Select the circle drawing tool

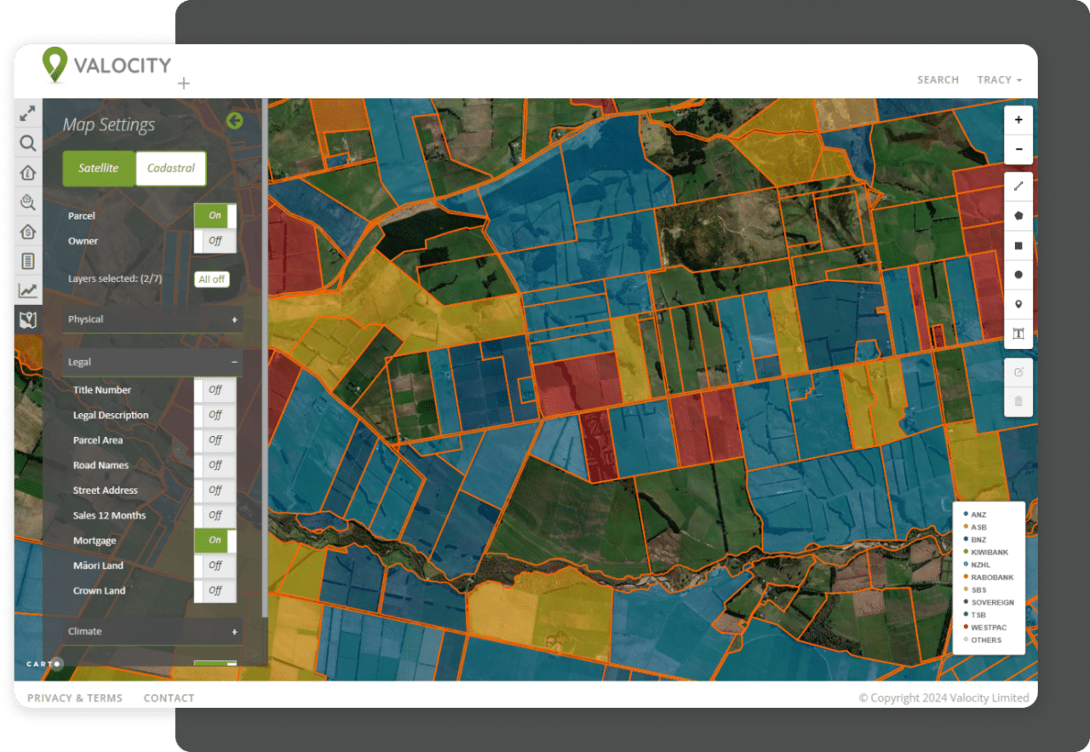(1018, 274)
